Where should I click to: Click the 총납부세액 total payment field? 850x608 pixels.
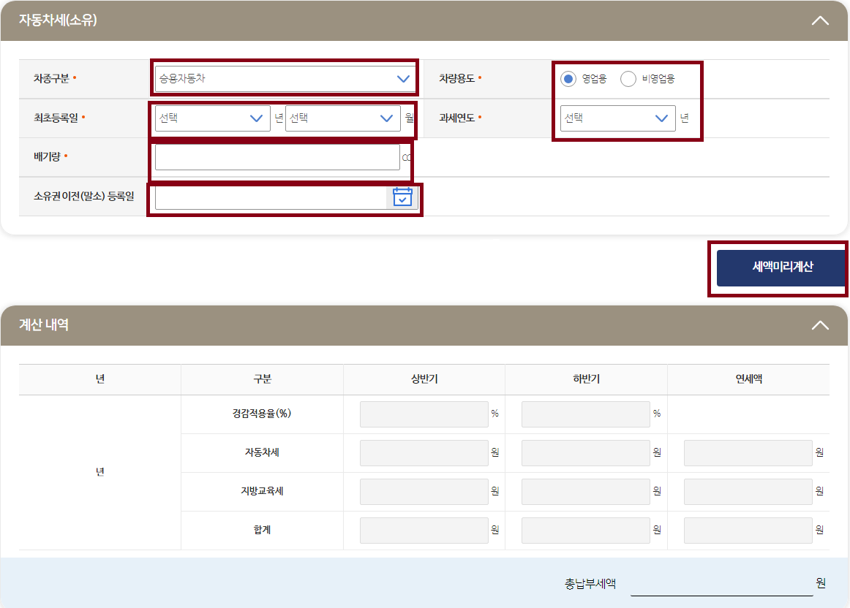pos(724,583)
